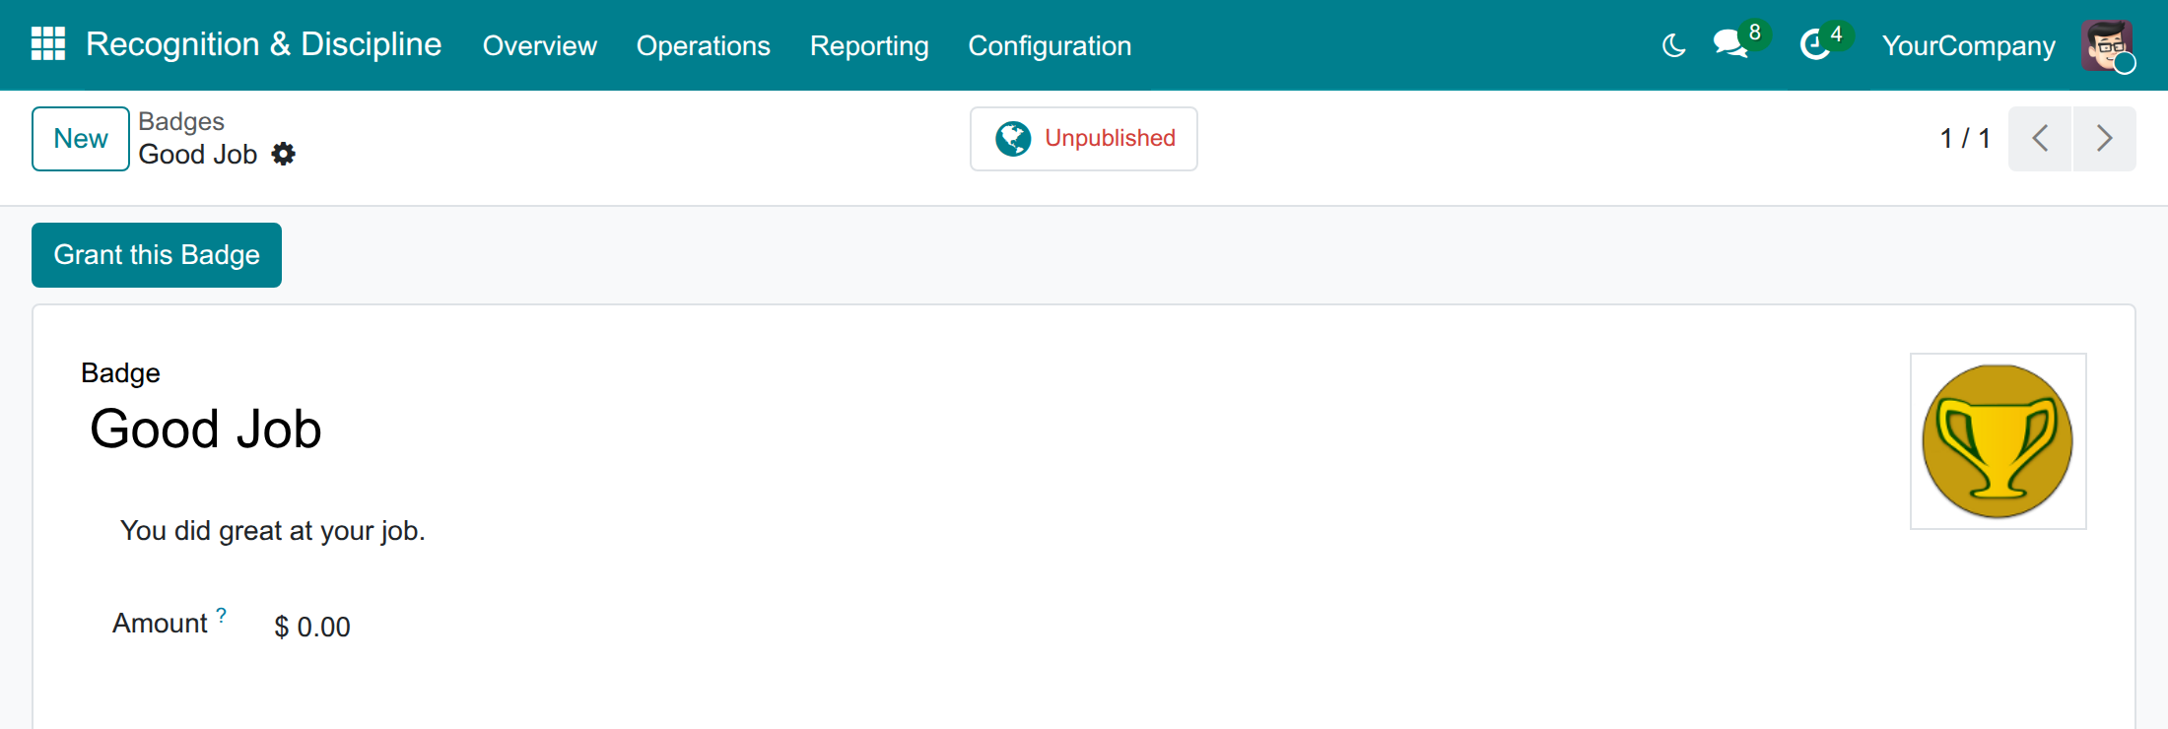Image resolution: width=2168 pixels, height=729 pixels.
Task: Edit the description 'You did great at your job.'
Action: tap(273, 531)
